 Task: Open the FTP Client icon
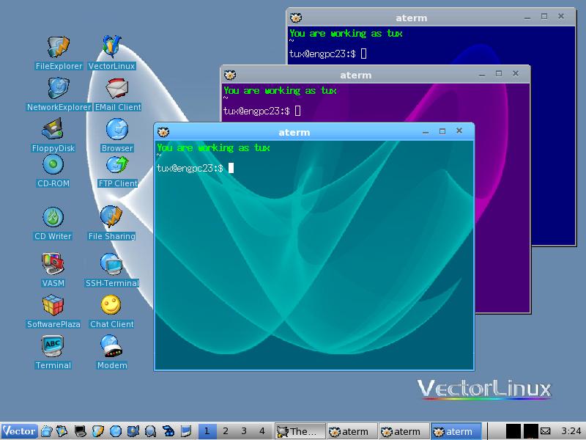(116, 166)
